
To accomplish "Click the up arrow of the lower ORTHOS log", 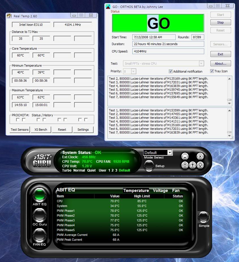I will pyautogui.click(x=229, y=111).
